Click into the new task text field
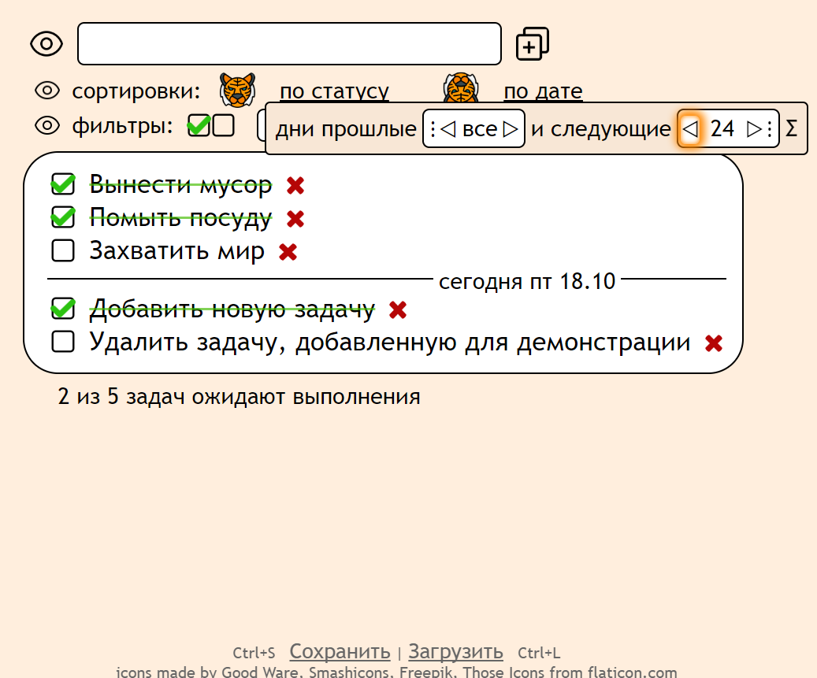 coord(290,44)
